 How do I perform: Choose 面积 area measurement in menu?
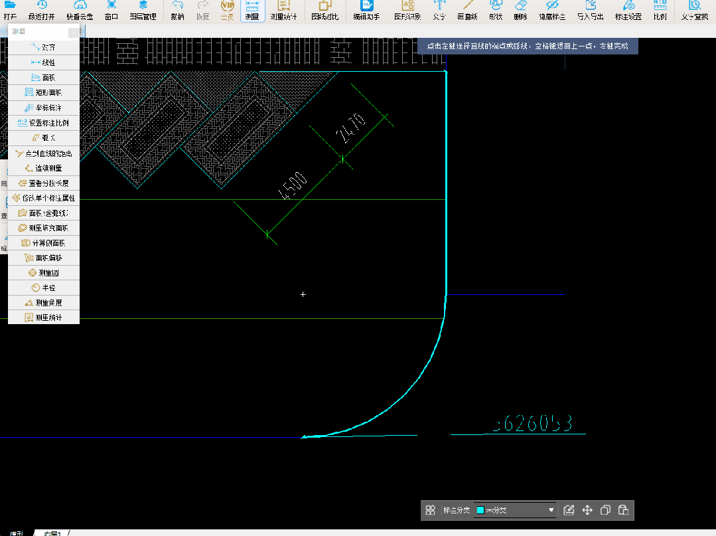click(x=44, y=77)
